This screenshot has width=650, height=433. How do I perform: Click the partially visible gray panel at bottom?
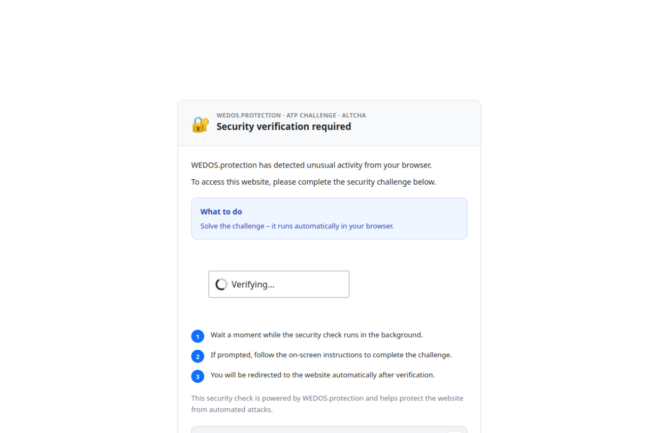pos(315,430)
